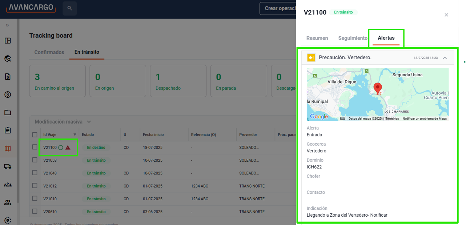Select the Alertas tab
466x225 pixels.
pyautogui.click(x=386, y=38)
